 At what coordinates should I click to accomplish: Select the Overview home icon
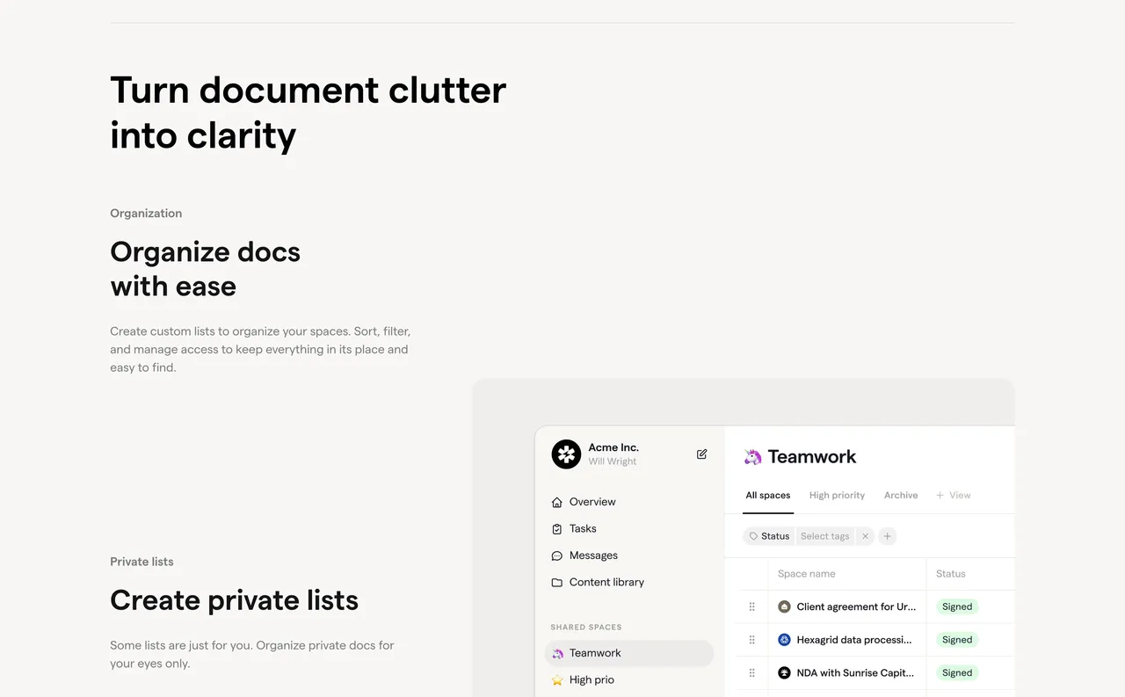(556, 501)
